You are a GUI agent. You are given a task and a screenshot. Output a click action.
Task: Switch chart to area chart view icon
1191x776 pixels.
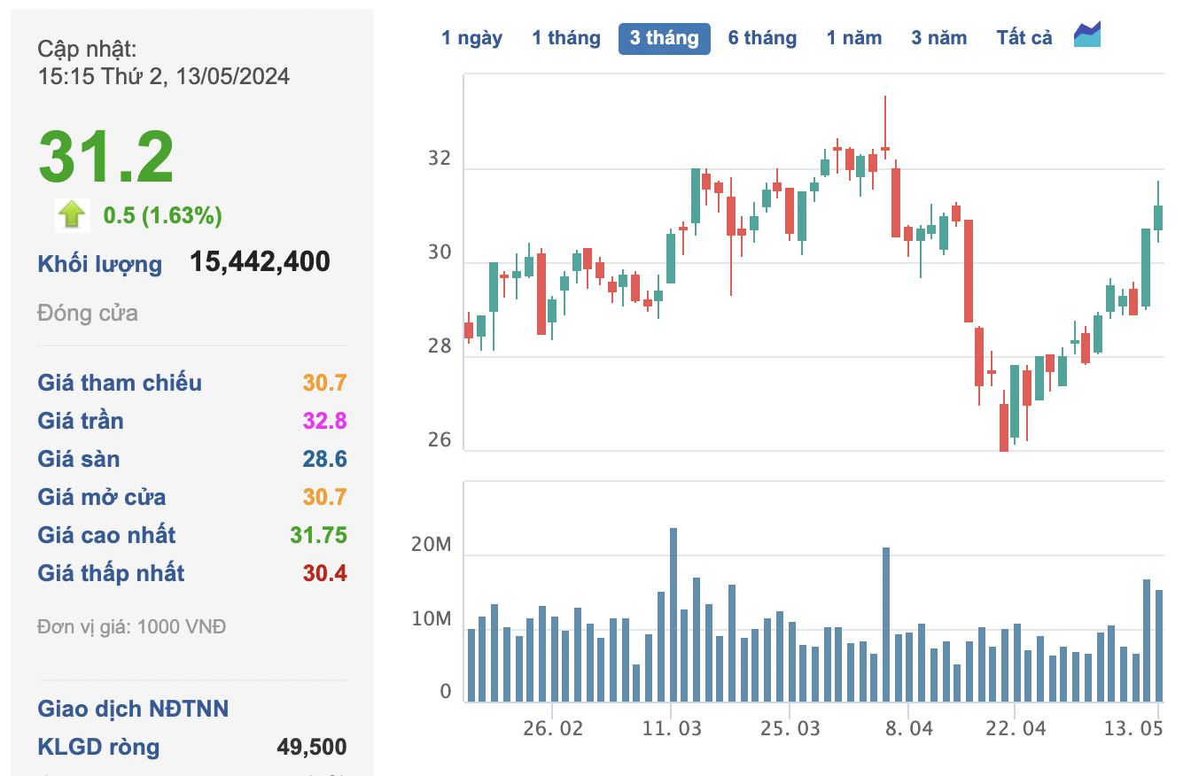[1086, 35]
